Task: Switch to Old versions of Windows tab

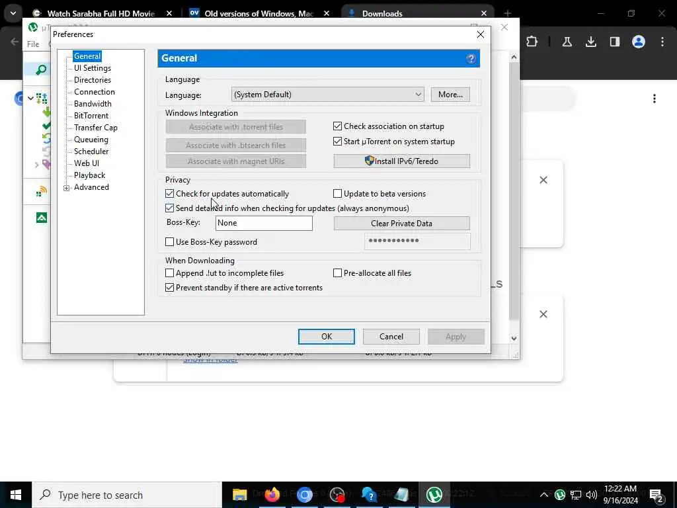Action: (259, 13)
